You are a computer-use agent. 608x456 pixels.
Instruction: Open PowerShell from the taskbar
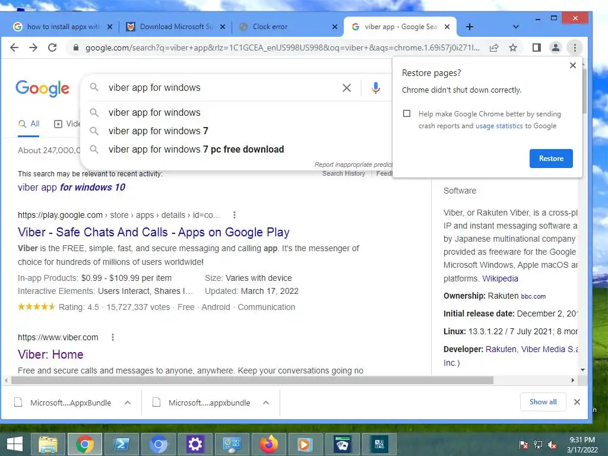(x=121, y=444)
